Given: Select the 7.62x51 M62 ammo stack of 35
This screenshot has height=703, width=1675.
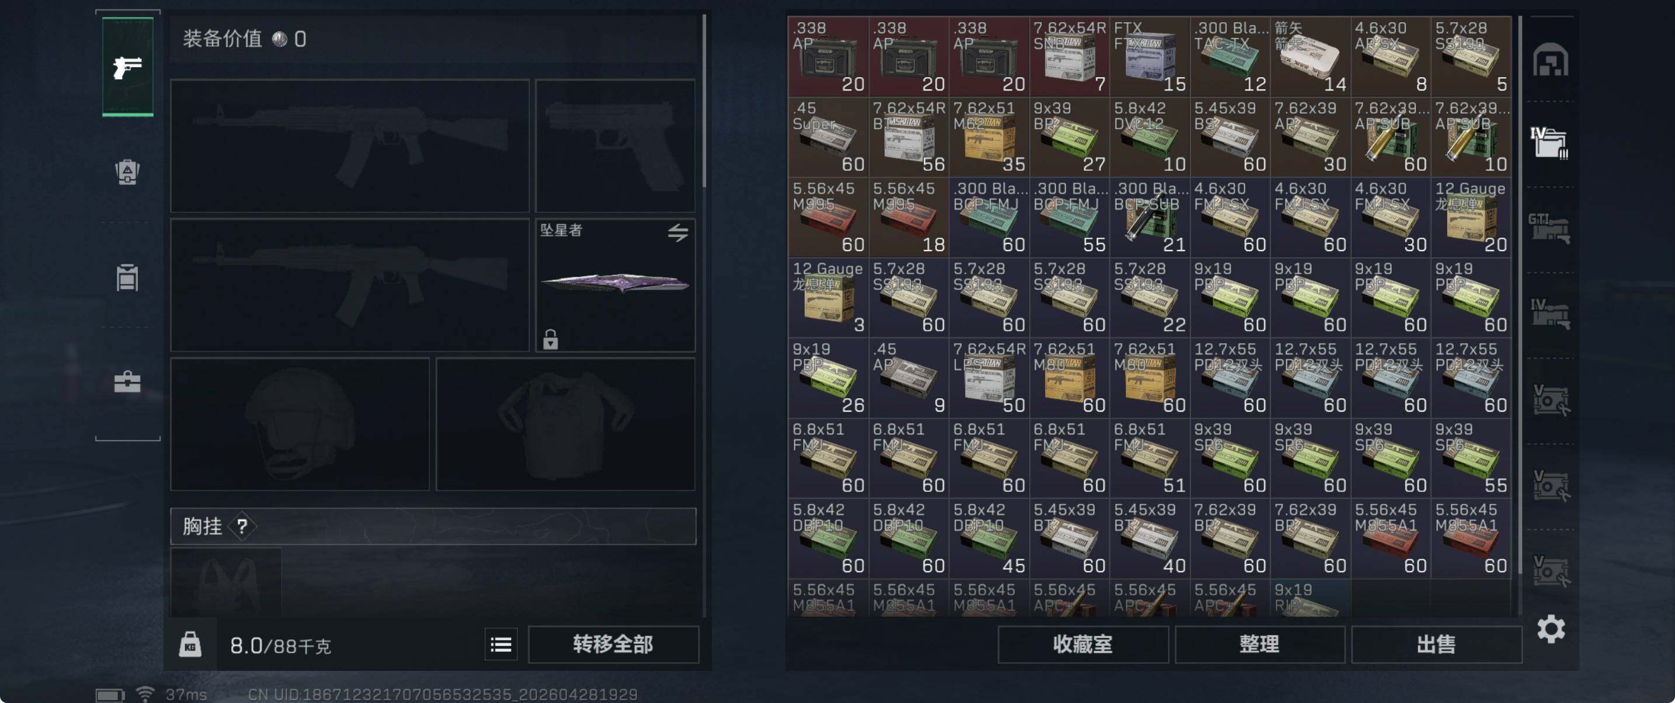Looking at the screenshot, I should 989,137.
